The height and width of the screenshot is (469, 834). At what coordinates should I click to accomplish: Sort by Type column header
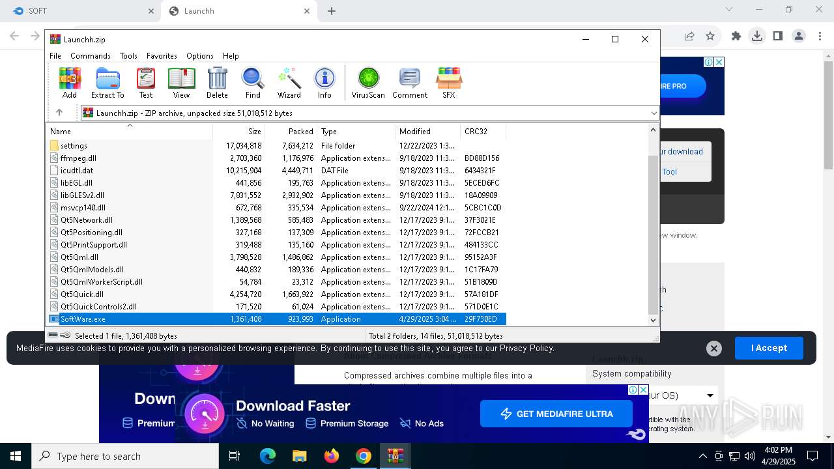(356, 132)
